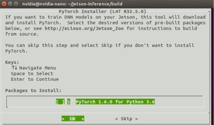Click the nvidia@nvidia-nano title bar text

[72, 4]
